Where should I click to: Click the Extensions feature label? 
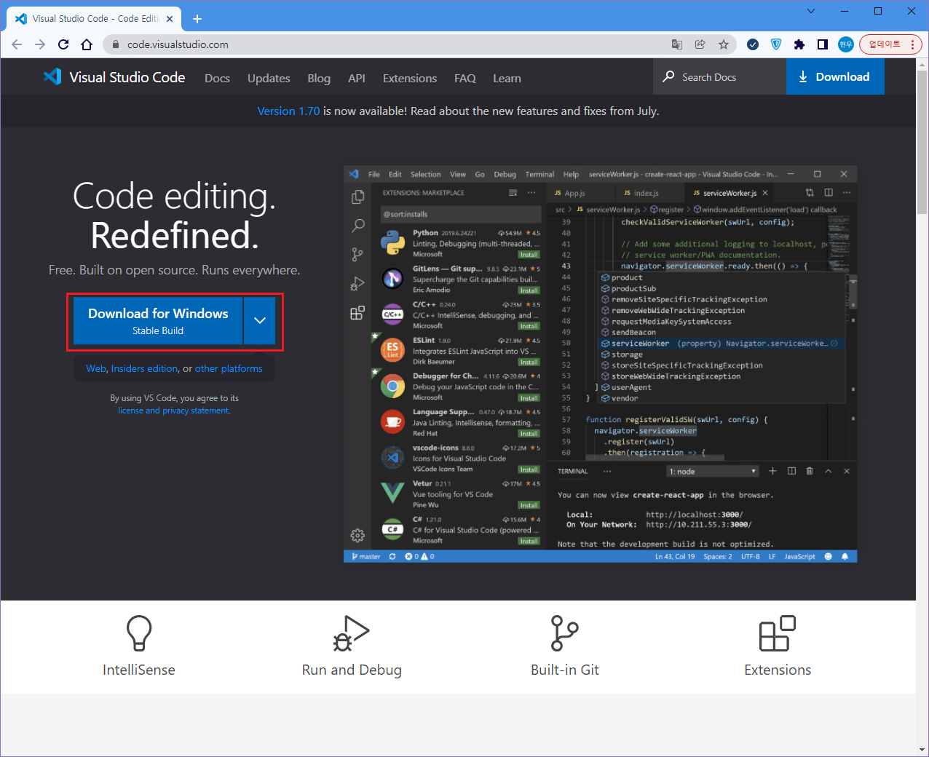[778, 670]
